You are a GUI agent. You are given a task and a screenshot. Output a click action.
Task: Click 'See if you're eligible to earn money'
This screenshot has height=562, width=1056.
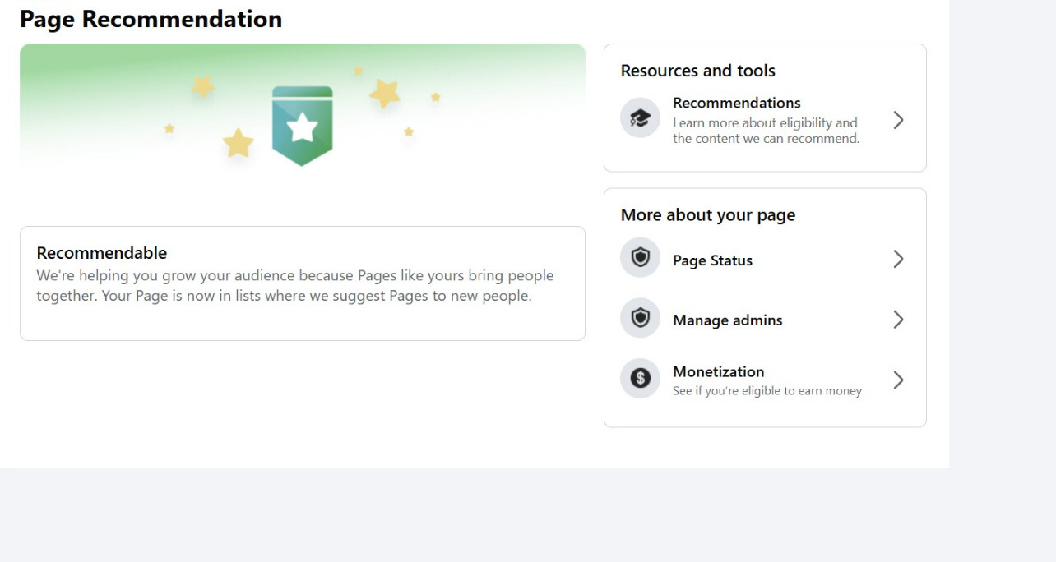pyautogui.click(x=767, y=391)
